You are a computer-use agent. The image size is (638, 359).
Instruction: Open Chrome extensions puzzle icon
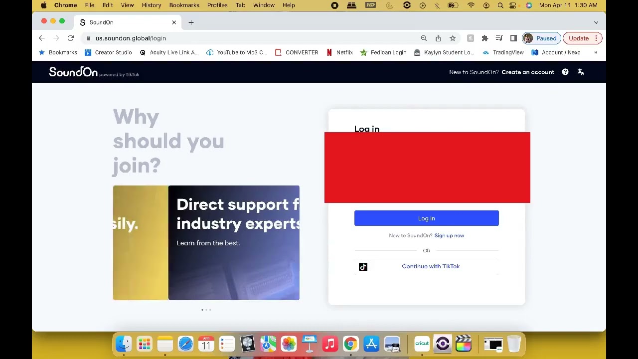click(x=484, y=38)
